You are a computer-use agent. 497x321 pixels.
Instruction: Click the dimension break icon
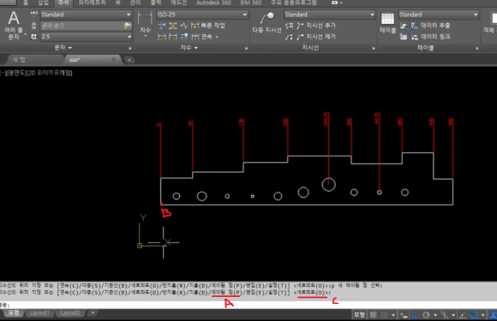click(162, 26)
